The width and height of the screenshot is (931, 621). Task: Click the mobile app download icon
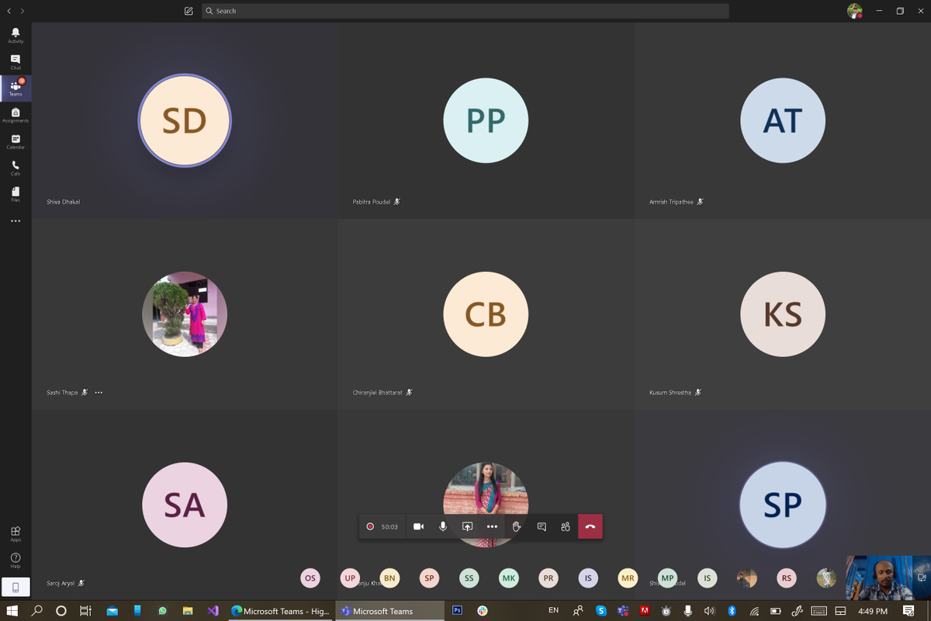click(16, 587)
